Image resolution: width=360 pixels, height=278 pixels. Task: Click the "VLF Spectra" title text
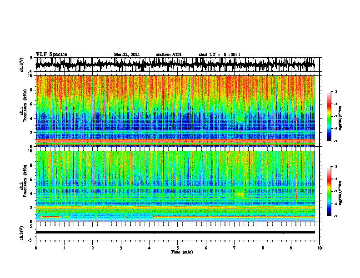click(51, 55)
